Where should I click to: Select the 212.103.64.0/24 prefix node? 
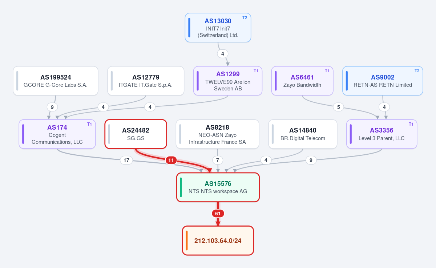tap(218, 241)
